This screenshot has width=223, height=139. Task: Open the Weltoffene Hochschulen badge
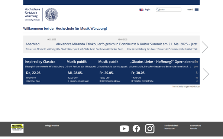(x=17, y=128)
